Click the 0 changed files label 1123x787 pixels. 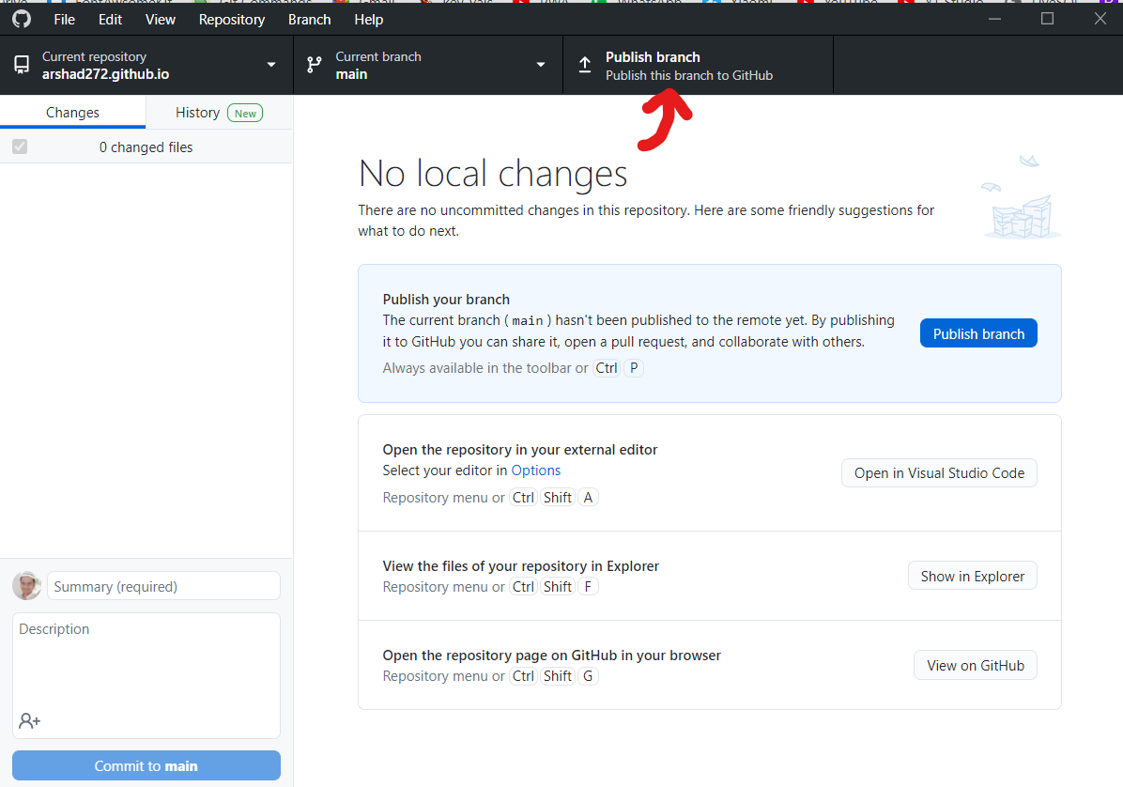pos(146,147)
